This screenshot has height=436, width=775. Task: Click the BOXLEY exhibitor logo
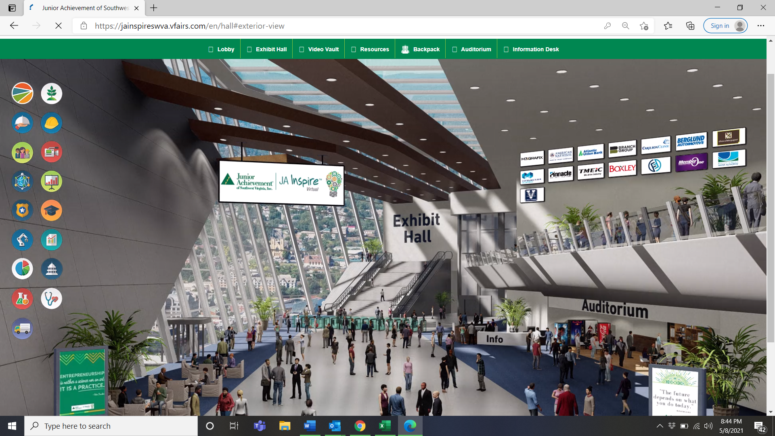click(x=622, y=168)
